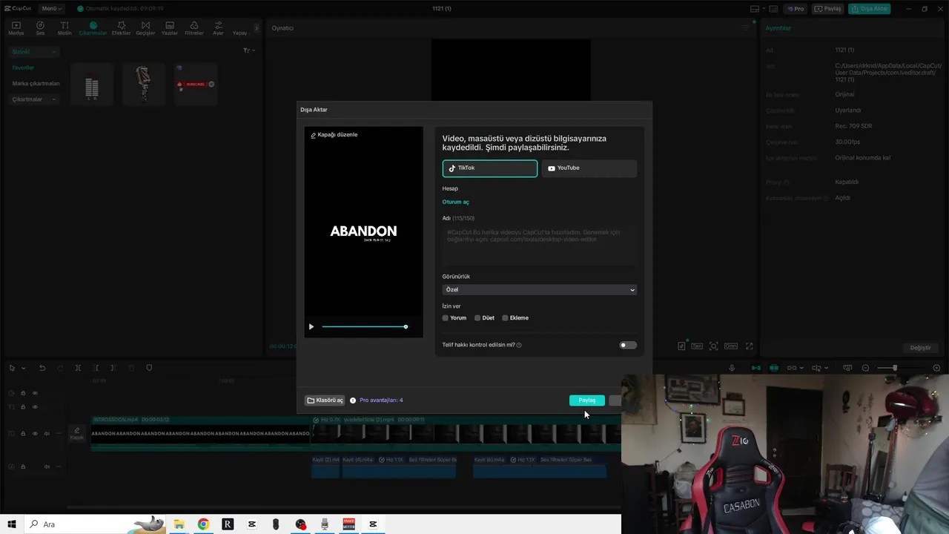Open the Görünürlük Özel dropdown
Image resolution: width=949 pixels, height=534 pixels.
click(539, 290)
